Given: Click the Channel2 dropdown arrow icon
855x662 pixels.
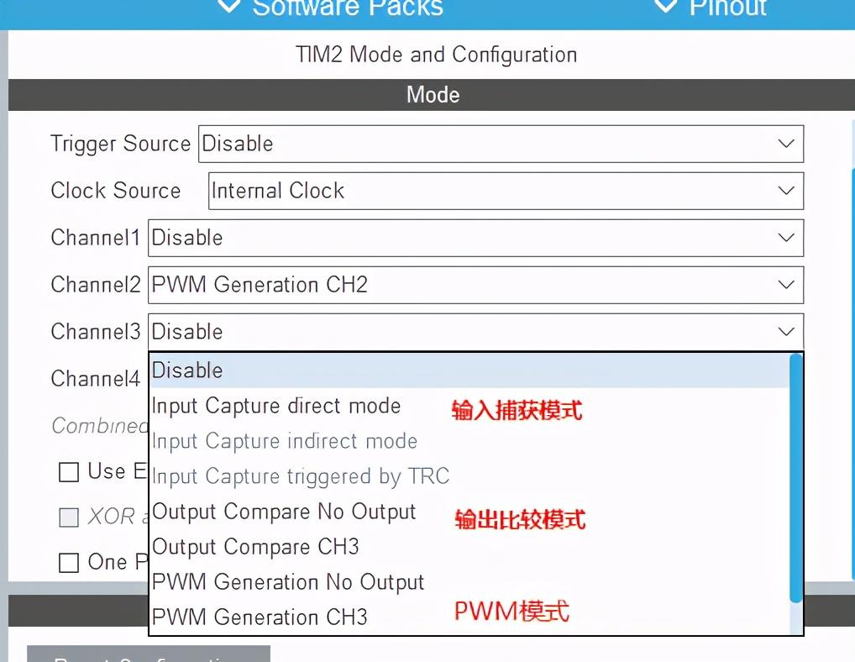Looking at the screenshot, I should [x=786, y=285].
